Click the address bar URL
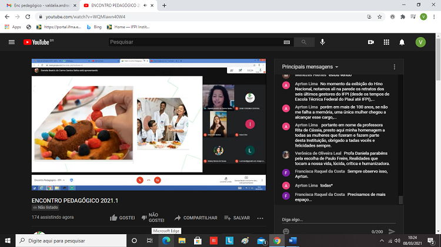 tap(85, 17)
